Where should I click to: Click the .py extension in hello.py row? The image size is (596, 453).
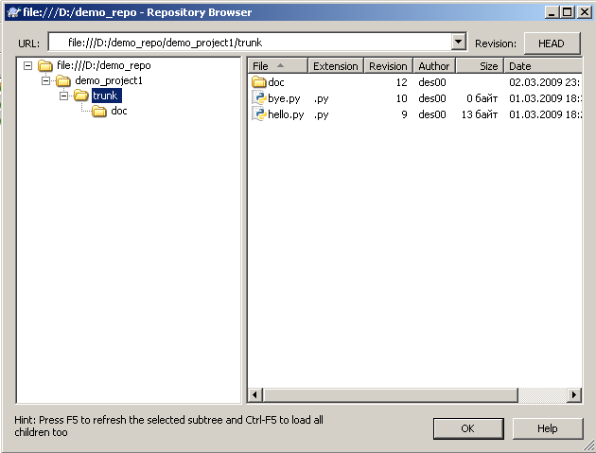pyautogui.click(x=322, y=114)
